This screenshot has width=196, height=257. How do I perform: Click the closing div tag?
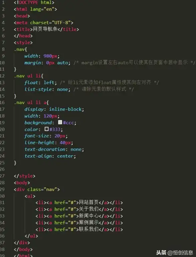(22, 243)
